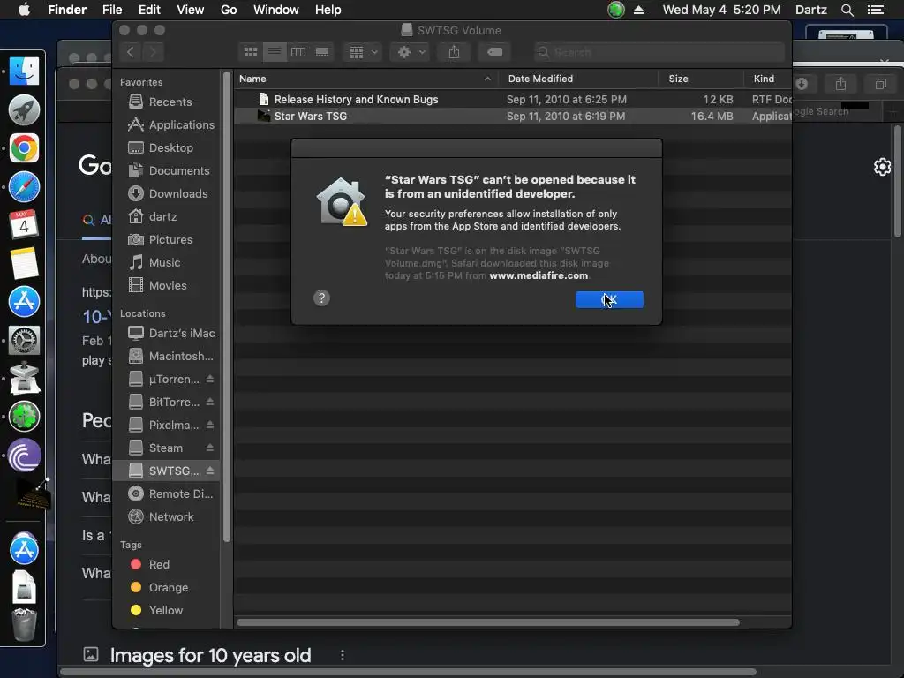
Task: Open the Window menu
Action: [276, 10]
